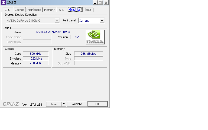Viewport: 208px width, 130px height.
Task: Open the Caches tab
Action: 19,10
